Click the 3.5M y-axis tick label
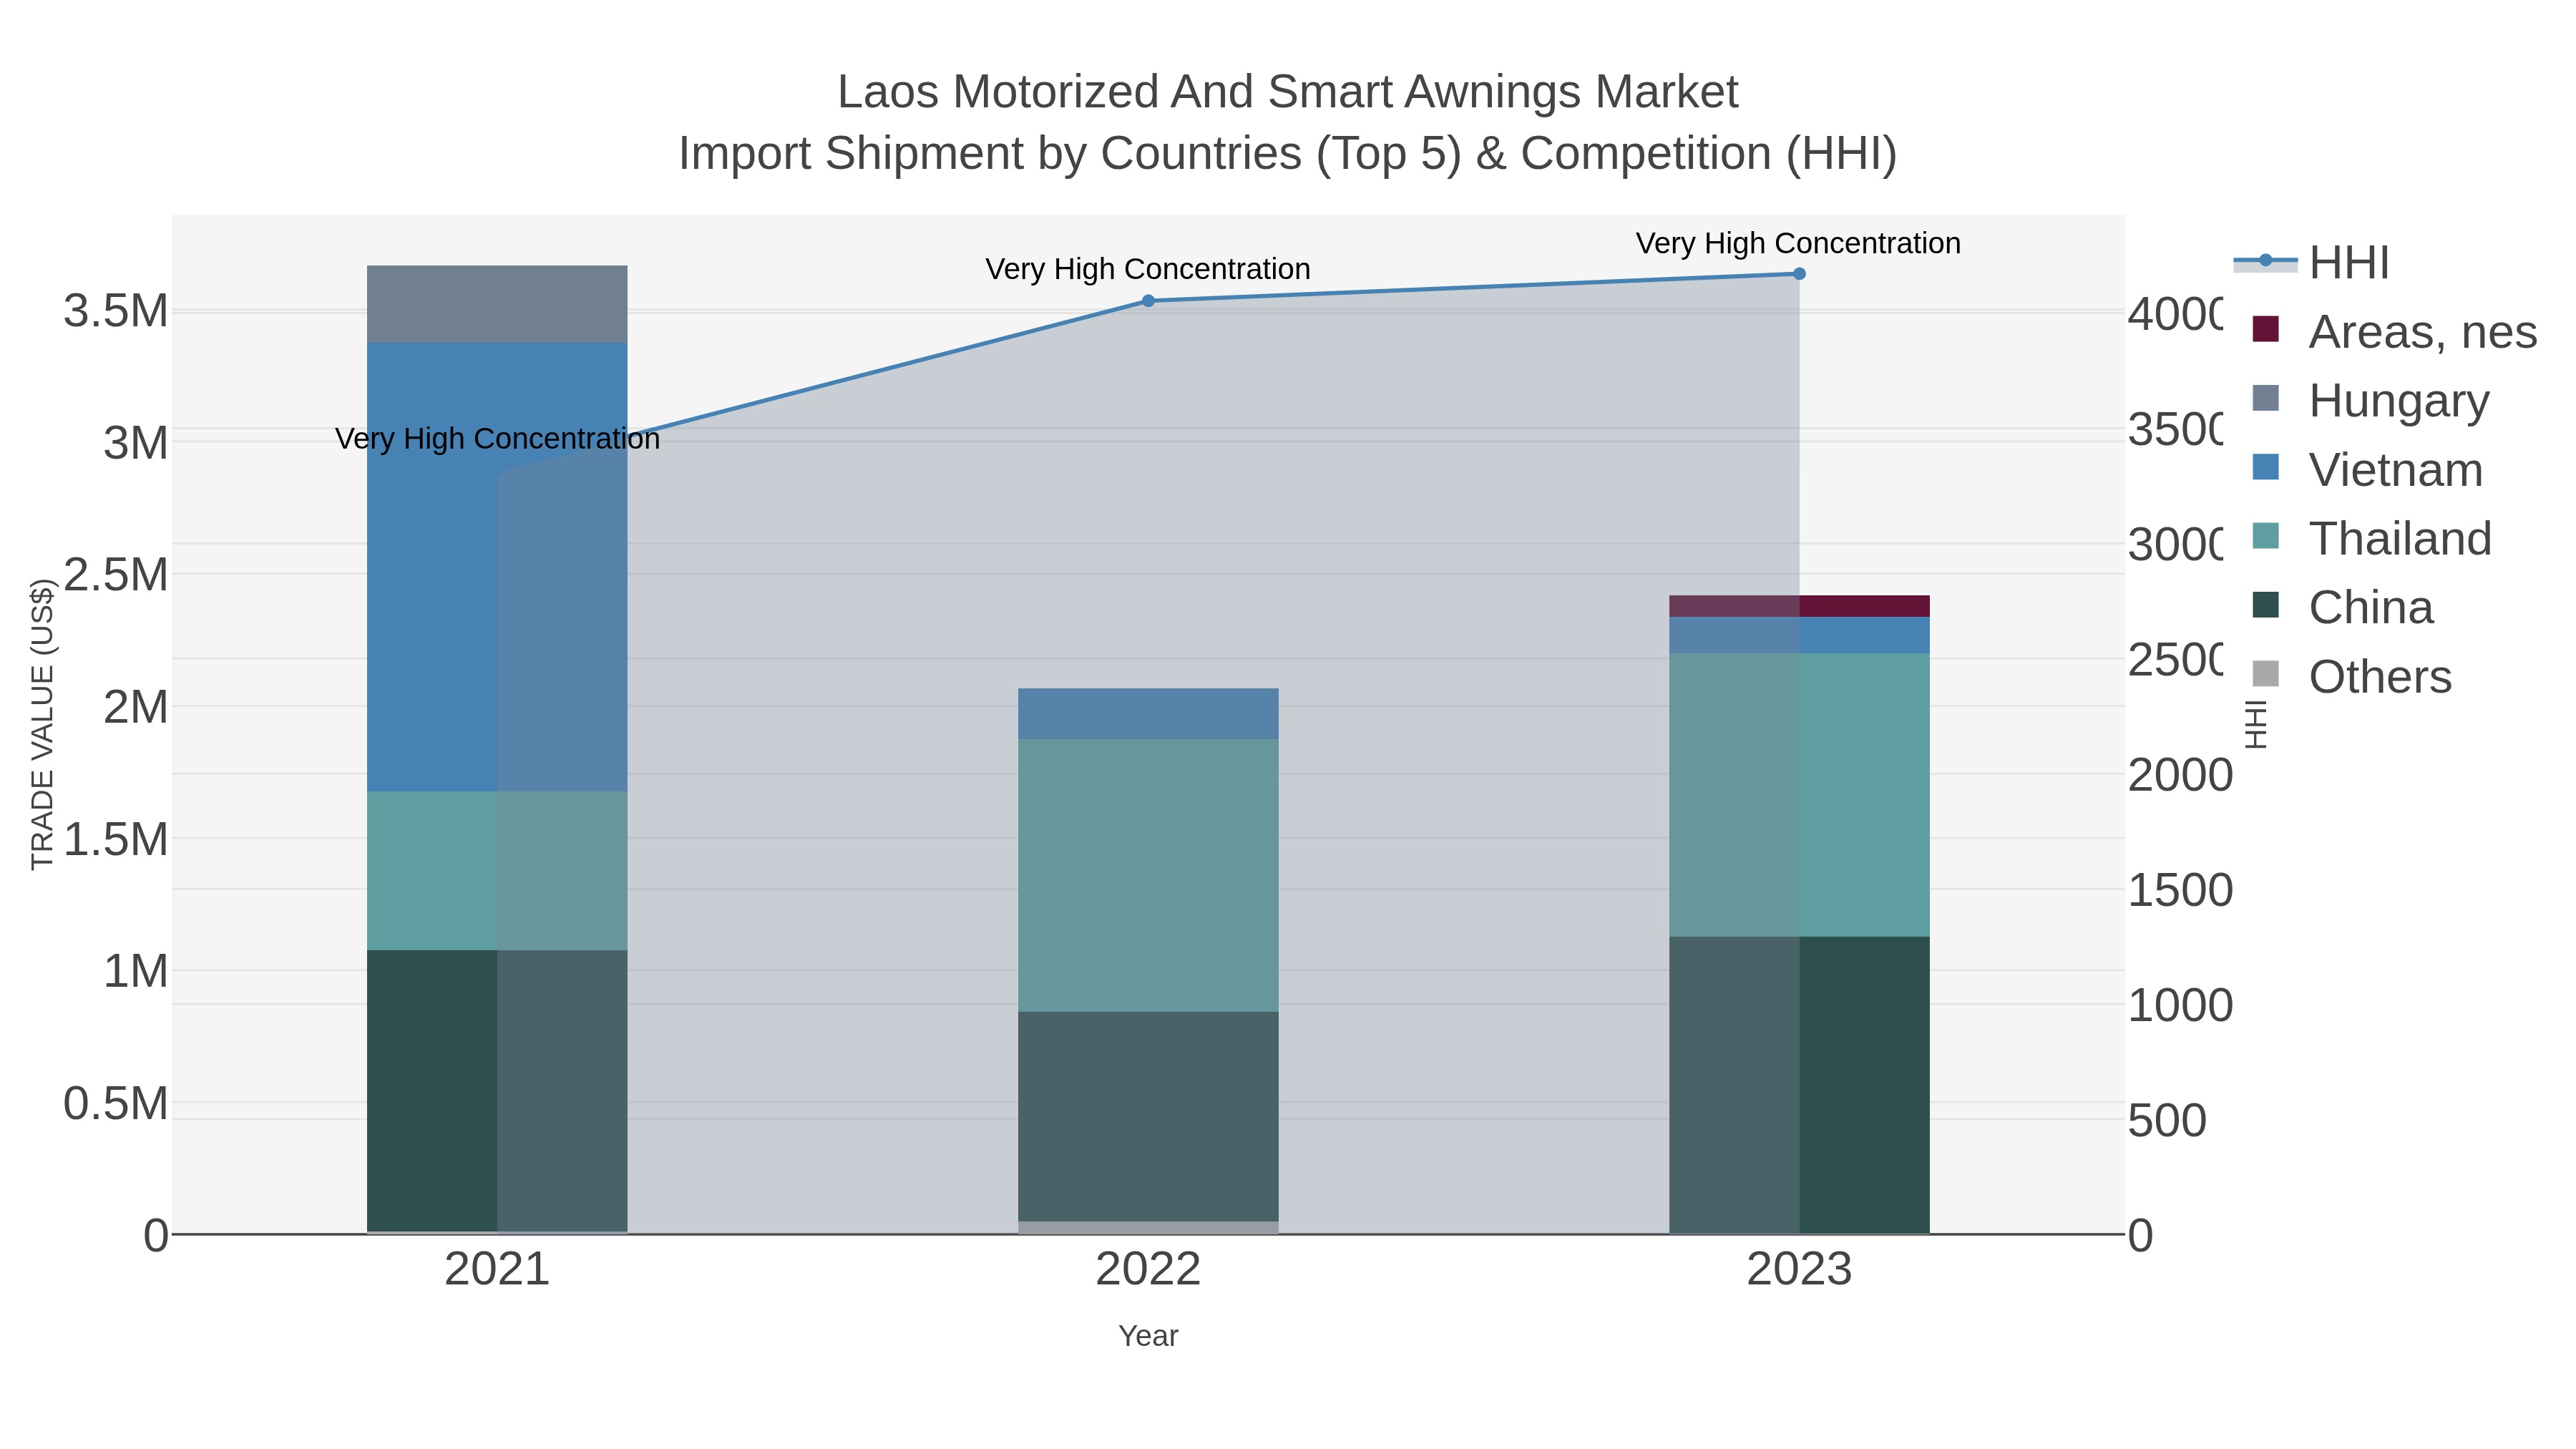 116,311
